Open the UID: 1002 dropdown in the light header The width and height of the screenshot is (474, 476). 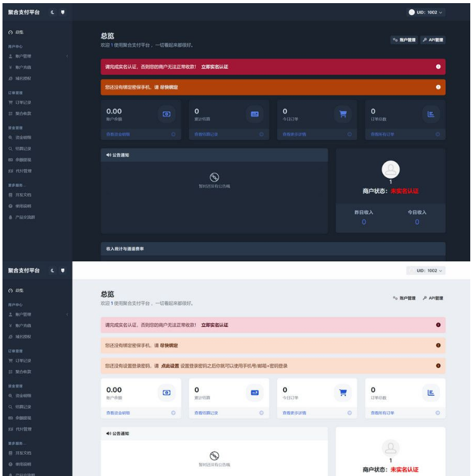coord(425,270)
